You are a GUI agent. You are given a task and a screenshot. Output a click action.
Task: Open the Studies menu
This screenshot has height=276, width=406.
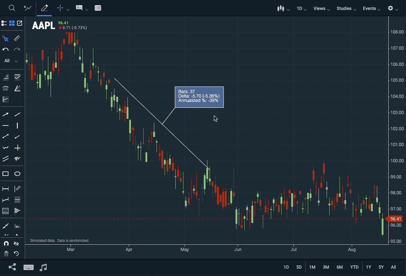(x=347, y=8)
